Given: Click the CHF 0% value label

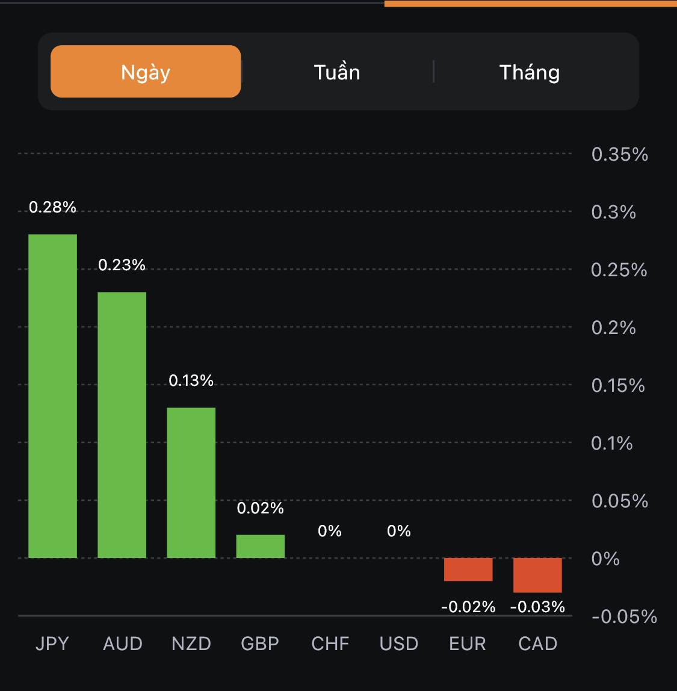Looking at the screenshot, I should [x=330, y=531].
